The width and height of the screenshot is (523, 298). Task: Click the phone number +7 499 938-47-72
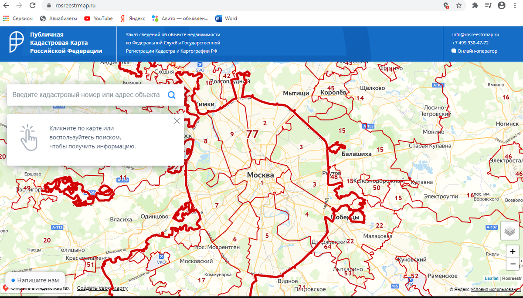point(470,43)
